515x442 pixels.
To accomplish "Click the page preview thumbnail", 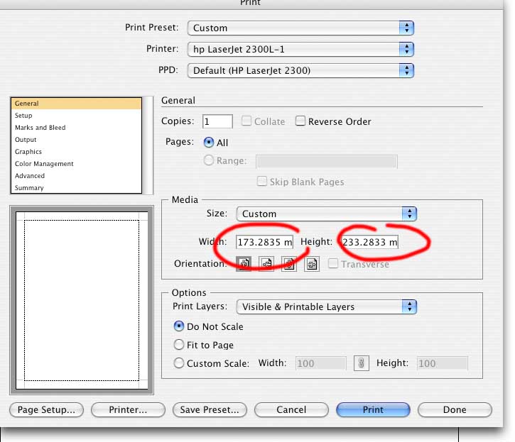I will tap(82, 300).
